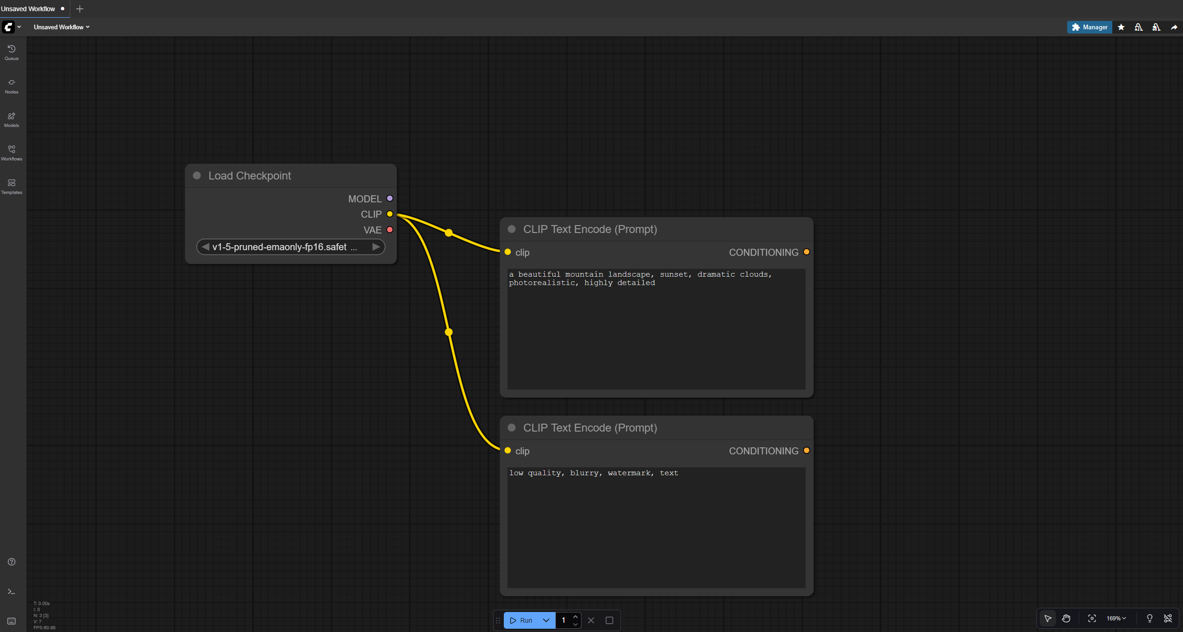Click the star icon beside Manager
This screenshot has width=1183, height=632.
pyautogui.click(x=1121, y=27)
